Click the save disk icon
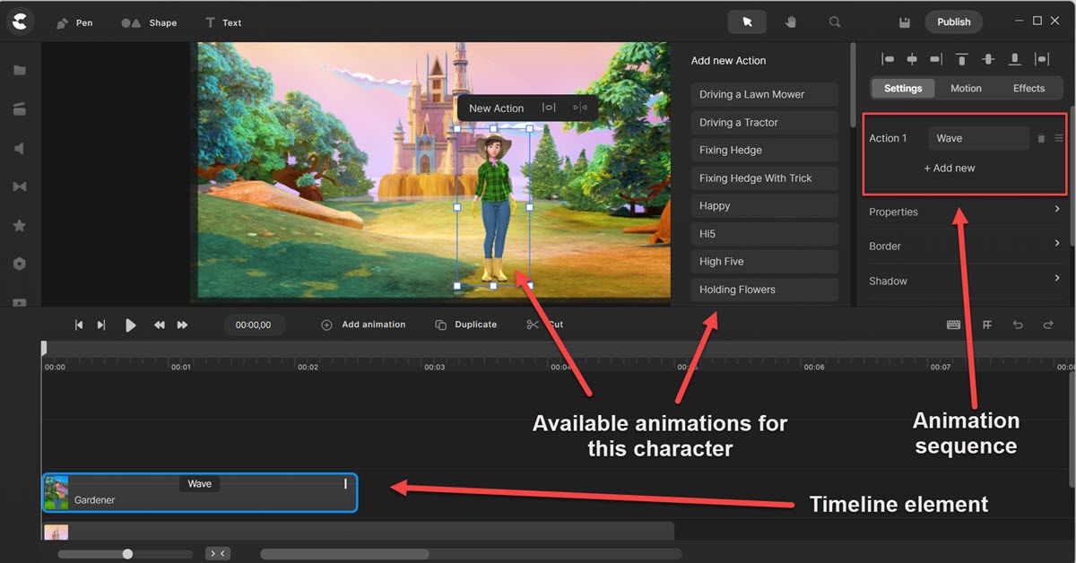This screenshot has width=1076, height=563. pos(905,22)
